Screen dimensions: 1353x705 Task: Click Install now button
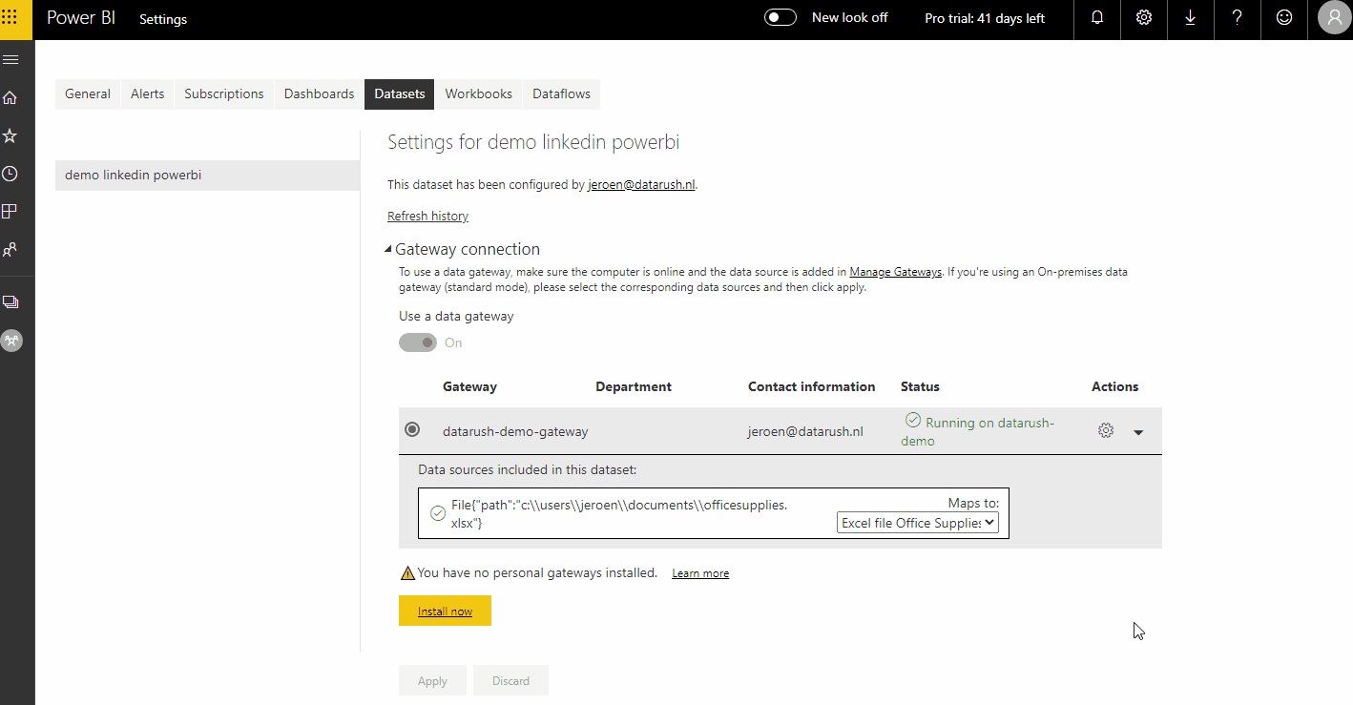445,611
